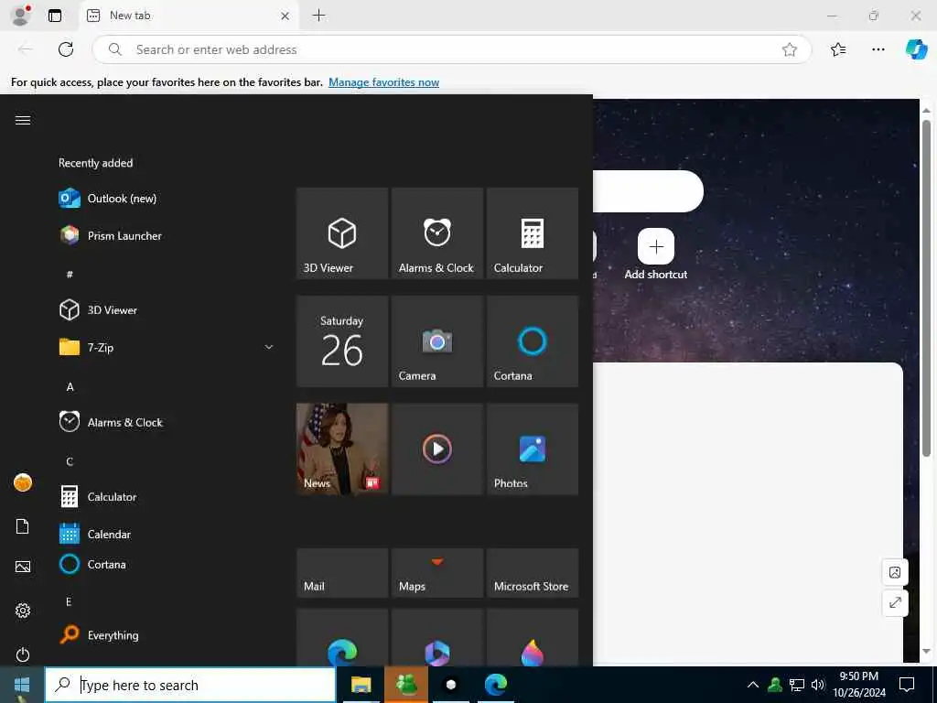This screenshot has height=703, width=937.
Task: Open the Favorites hub button
Action: 838,49
